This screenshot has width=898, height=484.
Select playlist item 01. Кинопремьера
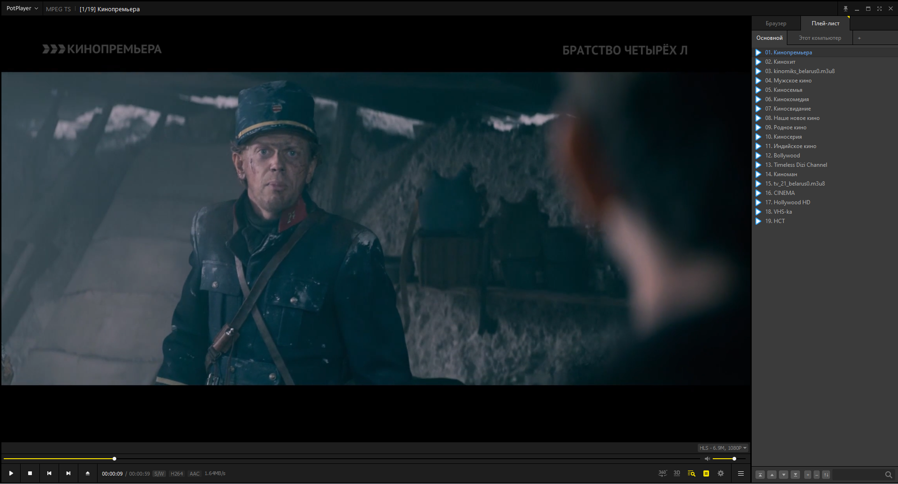825,52
